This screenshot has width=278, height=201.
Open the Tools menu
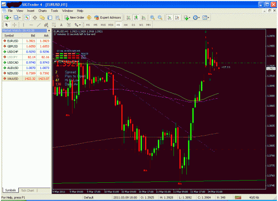tap(54, 11)
